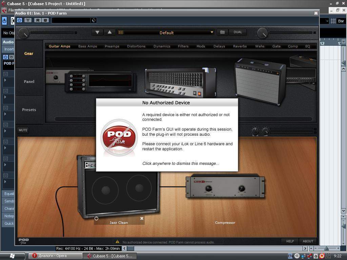This screenshot has width=347, height=260.
Task: Expand the Default preset dropdown
Action: [212, 32]
